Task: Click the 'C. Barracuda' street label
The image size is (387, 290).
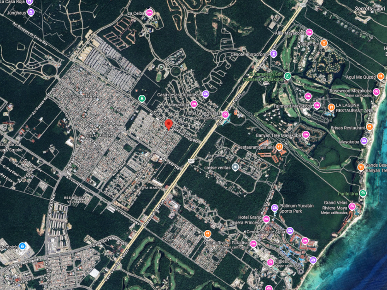Action: click(x=33, y=166)
